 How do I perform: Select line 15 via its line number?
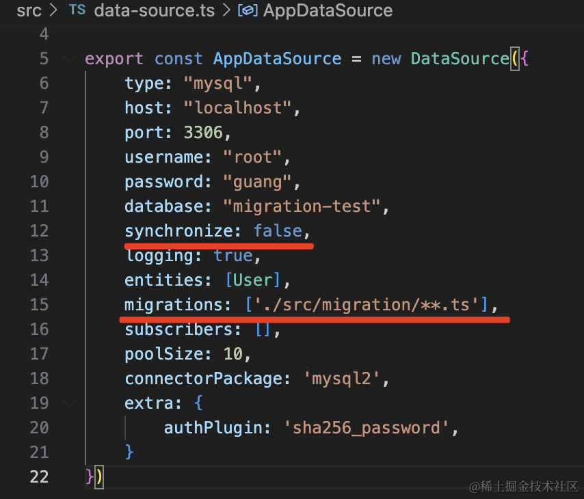pyautogui.click(x=39, y=305)
